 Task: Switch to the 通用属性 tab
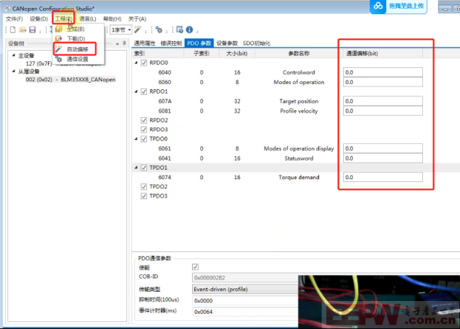(145, 43)
